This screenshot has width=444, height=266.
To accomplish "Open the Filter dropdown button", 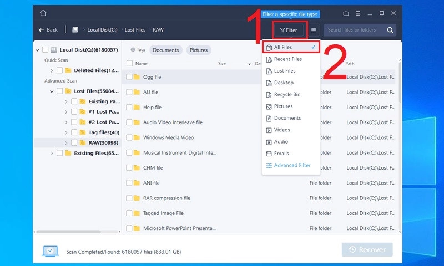I will [x=289, y=30].
